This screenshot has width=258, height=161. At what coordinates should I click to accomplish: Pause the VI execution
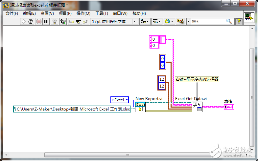pos(46,22)
